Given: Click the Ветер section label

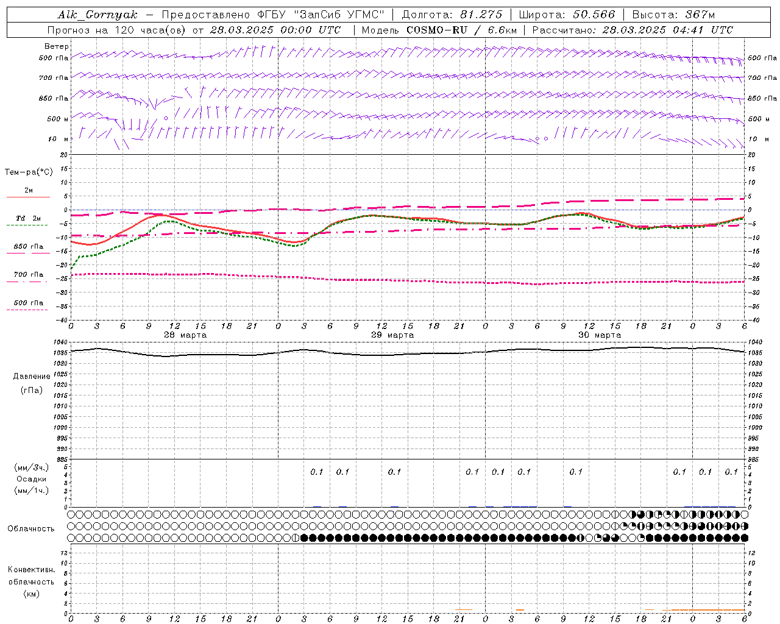Looking at the screenshot, I should [57, 46].
